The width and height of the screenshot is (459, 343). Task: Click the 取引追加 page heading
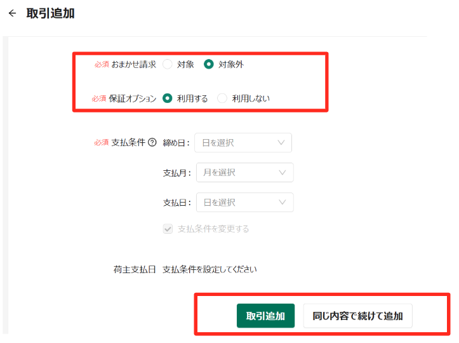click(x=50, y=13)
